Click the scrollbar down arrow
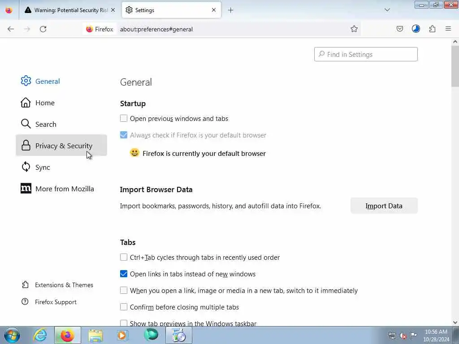This screenshot has height=344, width=459. click(455, 322)
